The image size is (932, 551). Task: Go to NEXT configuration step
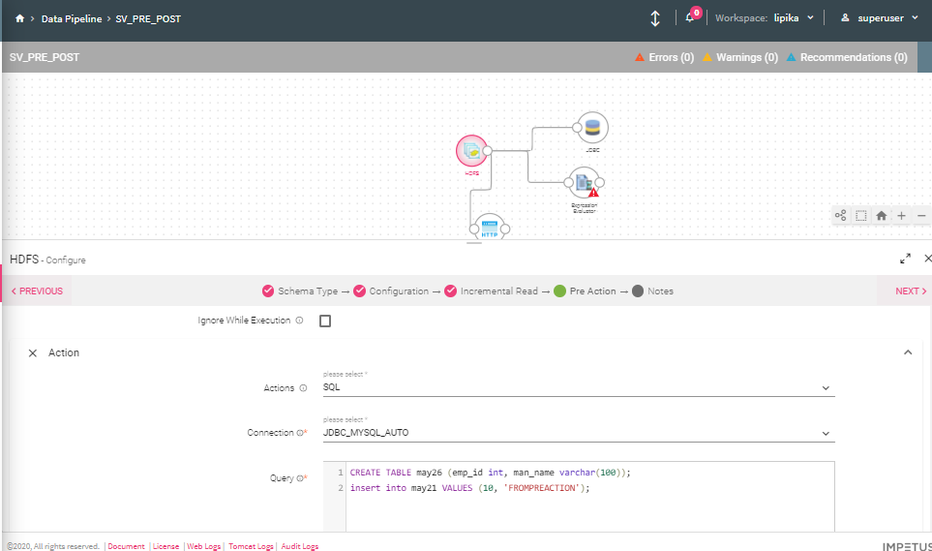click(x=911, y=291)
